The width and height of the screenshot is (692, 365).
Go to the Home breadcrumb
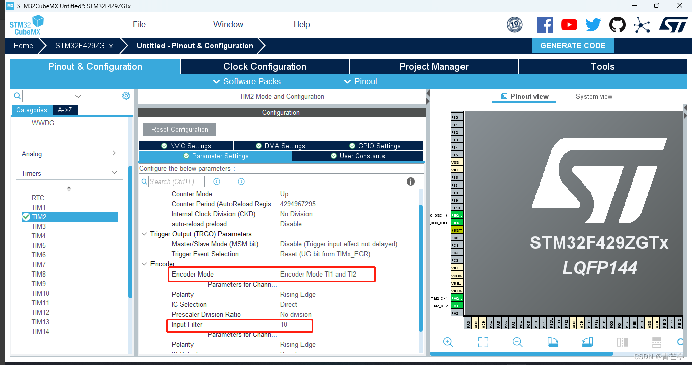click(23, 46)
